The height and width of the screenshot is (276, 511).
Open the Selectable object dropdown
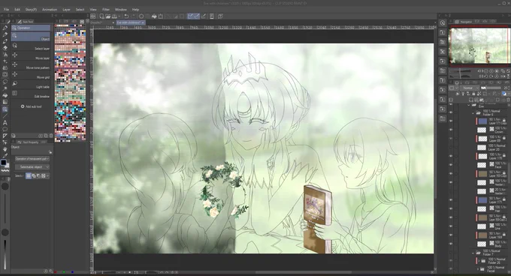click(32, 166)
